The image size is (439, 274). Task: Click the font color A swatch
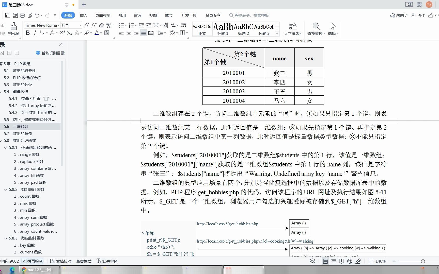coord(97,33)
